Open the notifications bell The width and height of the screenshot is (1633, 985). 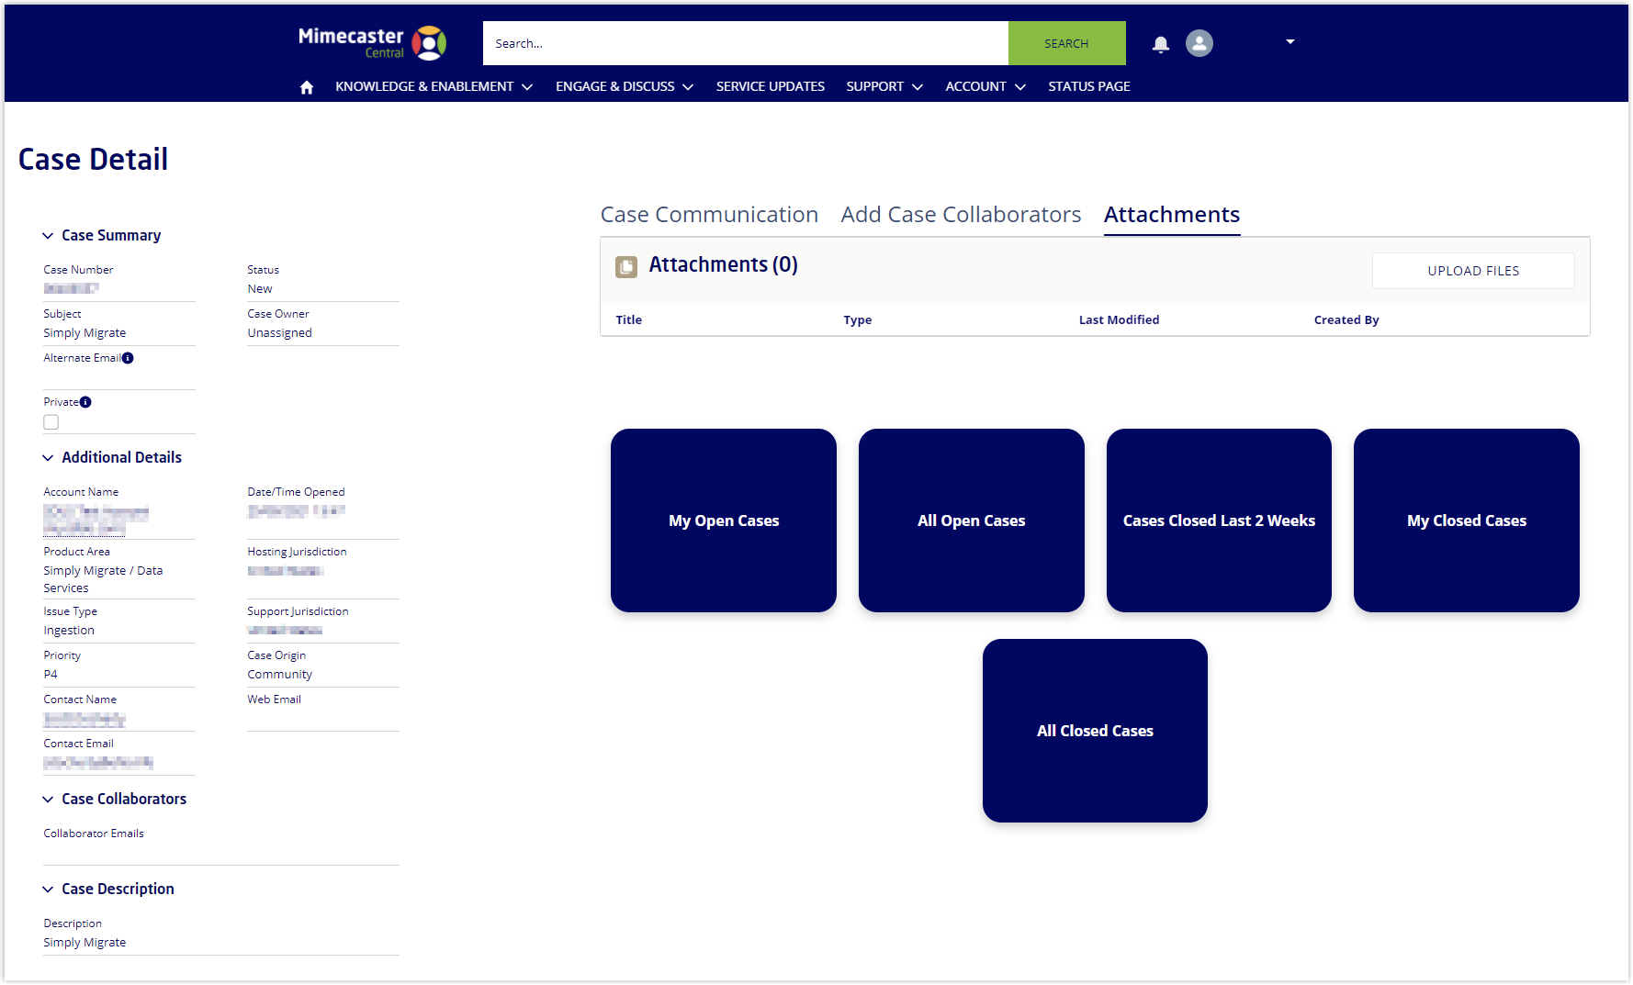pyautogui.click(x=1161, y=44)
